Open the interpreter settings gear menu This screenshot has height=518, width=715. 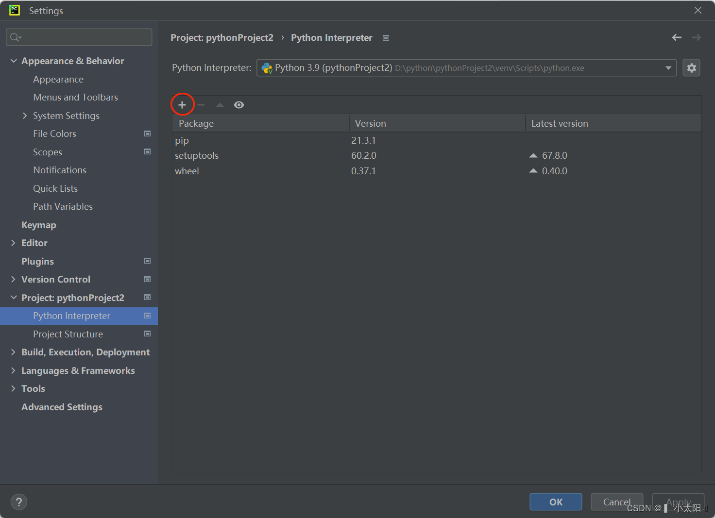(x=691, y=67)
